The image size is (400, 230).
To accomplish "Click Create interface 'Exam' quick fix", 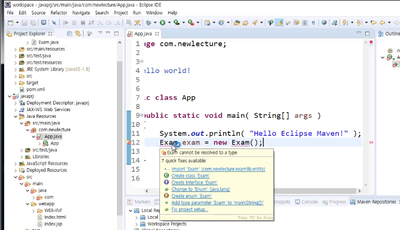I will 194,182.
